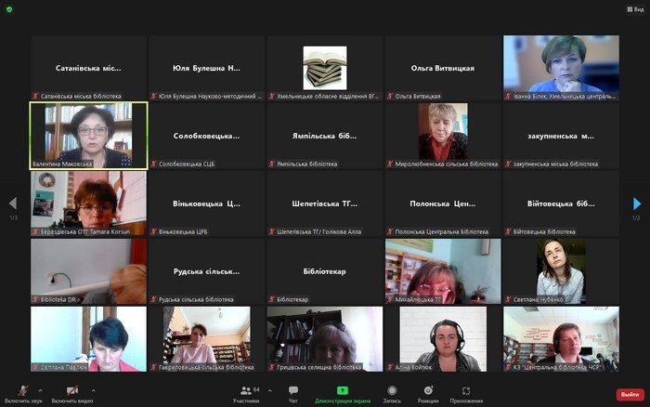Select the Грицівська селищна бібліотека video tile
650x407 pixels.
point(325,339)
